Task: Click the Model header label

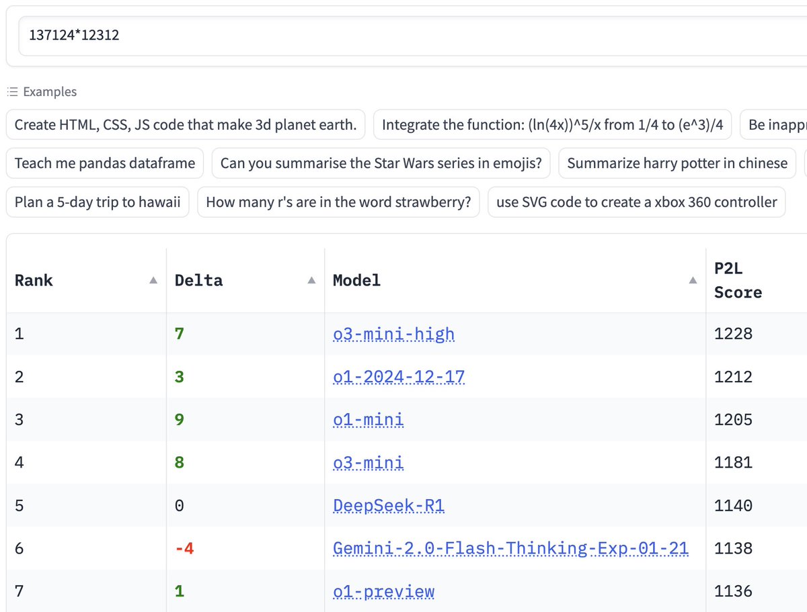Action: pos(356,280)
